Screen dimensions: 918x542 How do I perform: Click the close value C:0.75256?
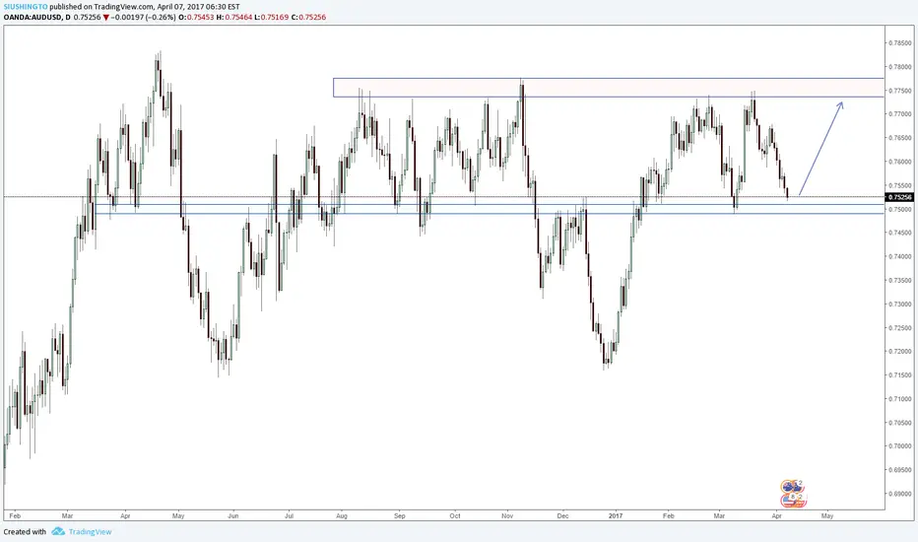(x=308, y=17)
